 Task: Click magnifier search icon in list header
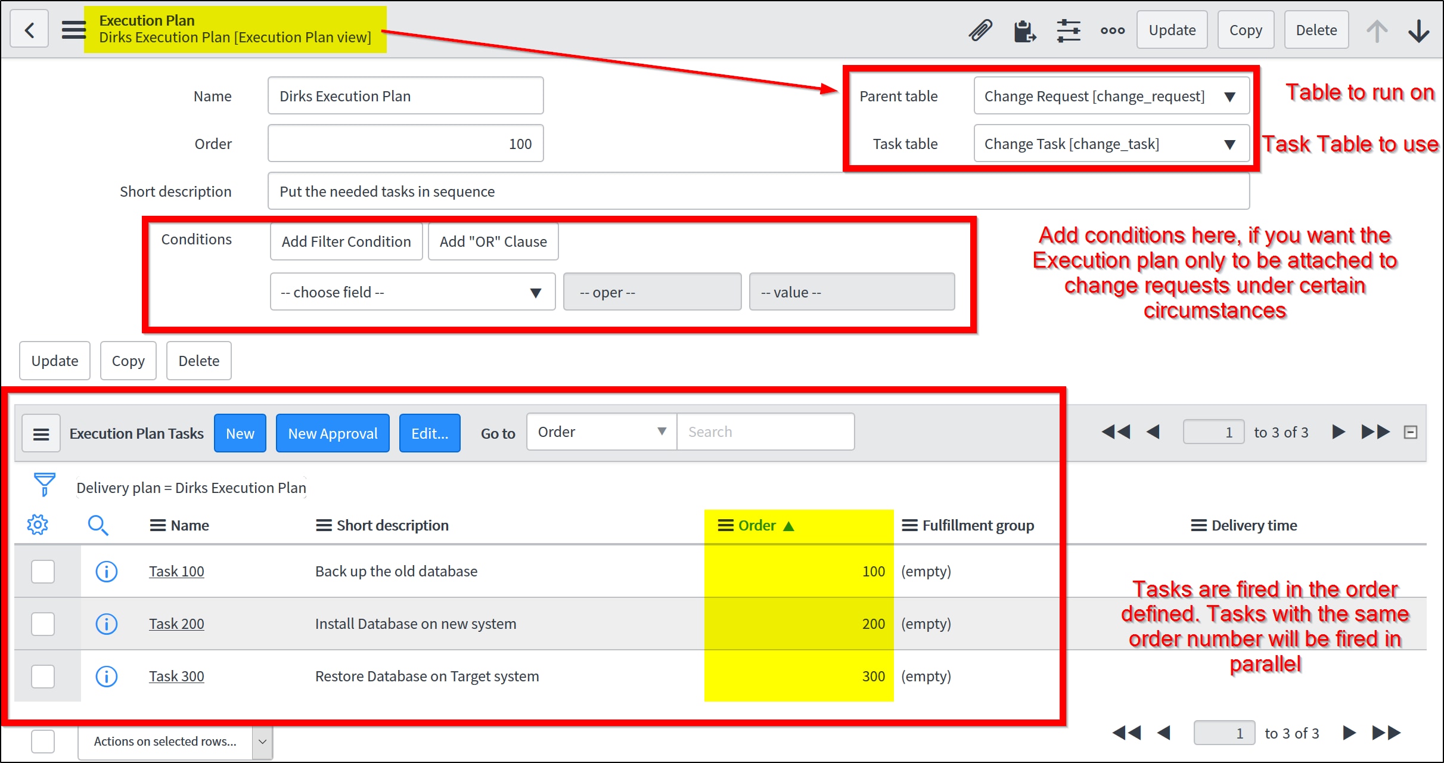98,525
